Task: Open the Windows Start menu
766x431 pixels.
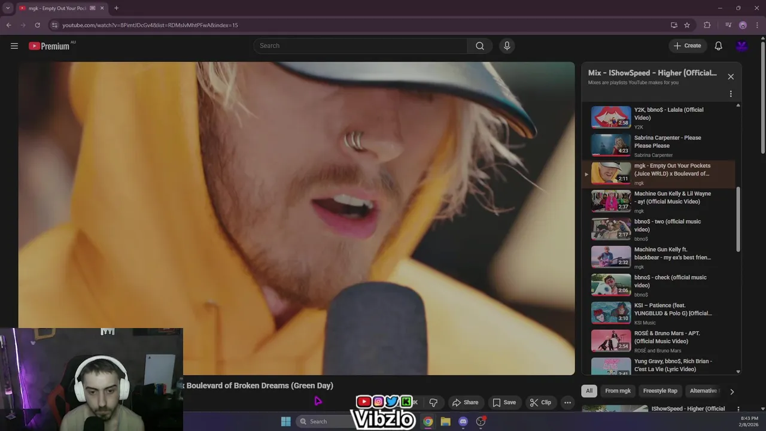Action: pyautogui.click(x=286, y=421)
